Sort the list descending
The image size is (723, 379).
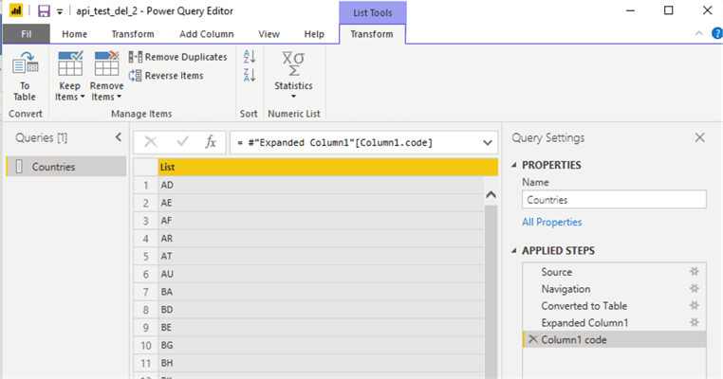click(x=250, y=75)
